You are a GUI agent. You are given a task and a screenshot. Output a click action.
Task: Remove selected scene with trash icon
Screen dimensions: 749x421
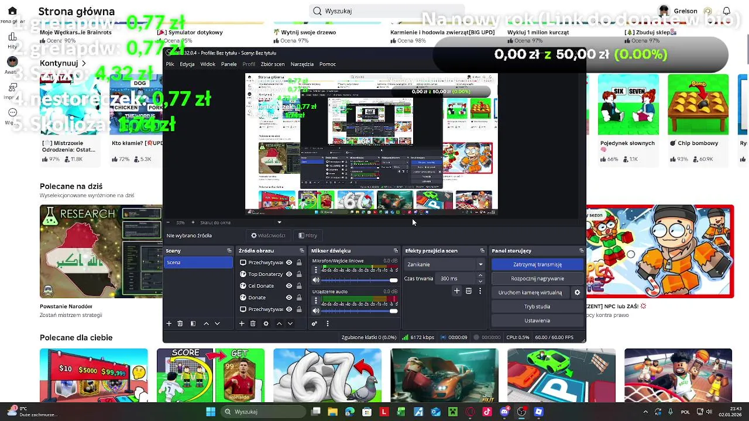(180, 323)
